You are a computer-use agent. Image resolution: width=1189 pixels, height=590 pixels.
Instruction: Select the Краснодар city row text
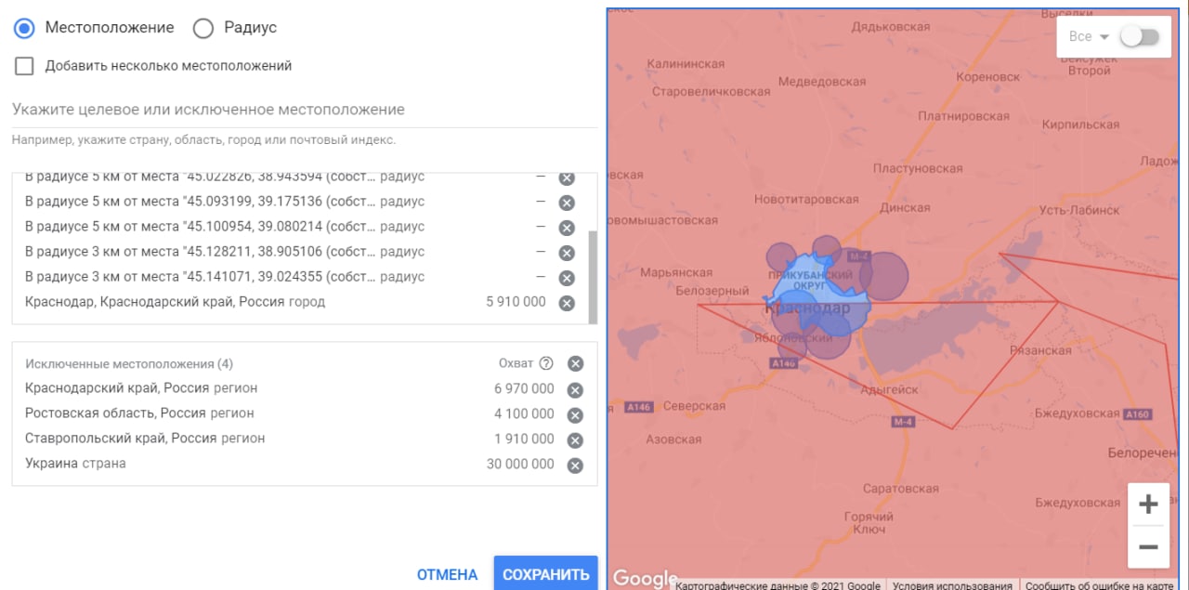176,302
